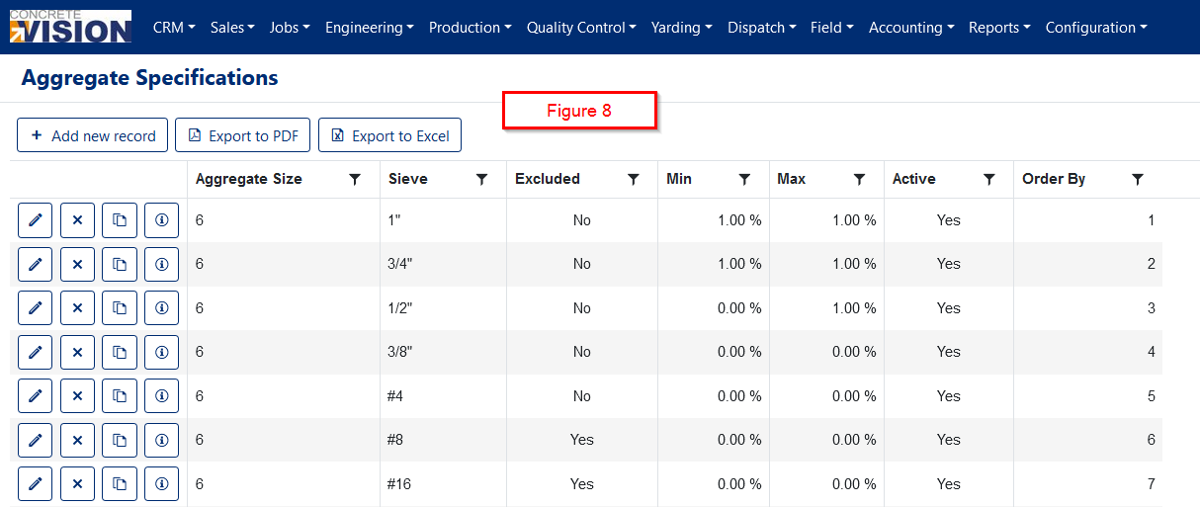Viewport: 1200px width, 507px height.
Task: Open the Aggregate Size column filter
Action: click(355, 180)
